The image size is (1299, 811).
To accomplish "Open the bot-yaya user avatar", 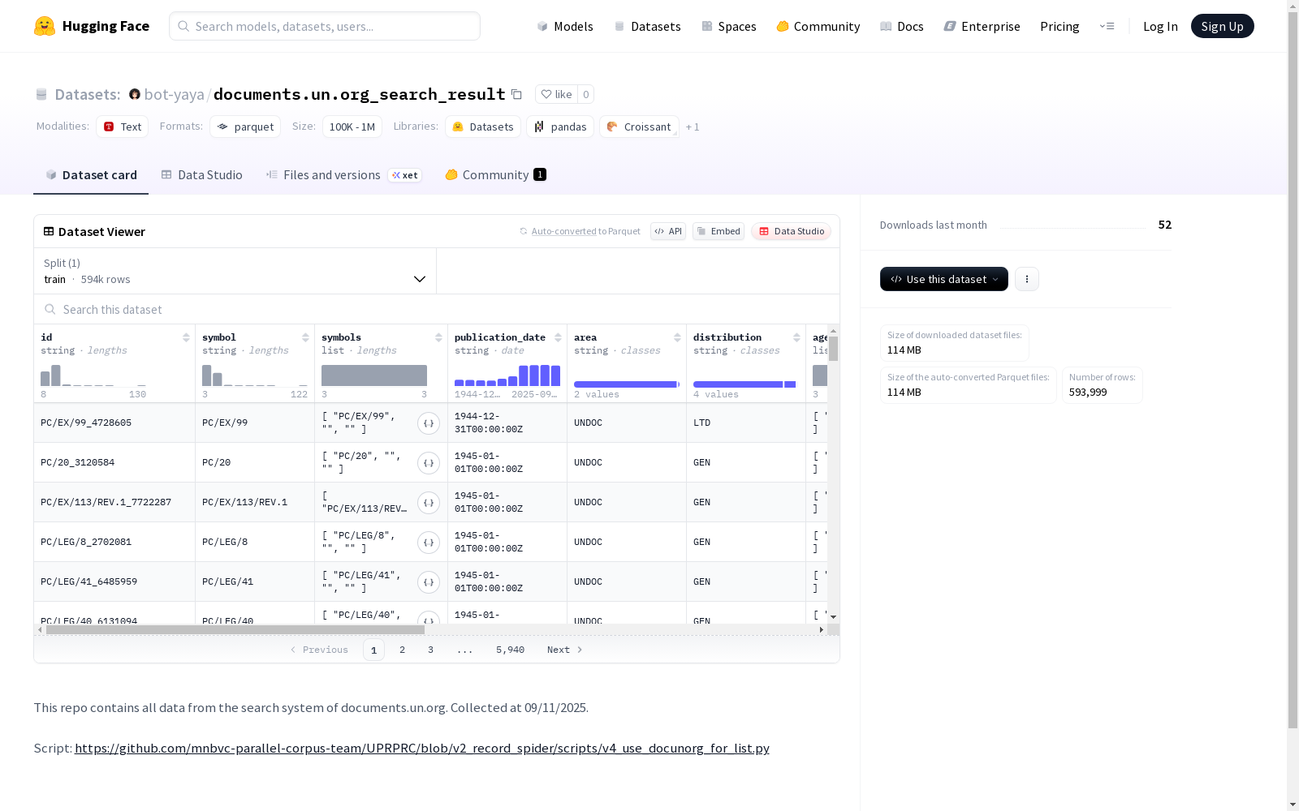I will (135, 94).
